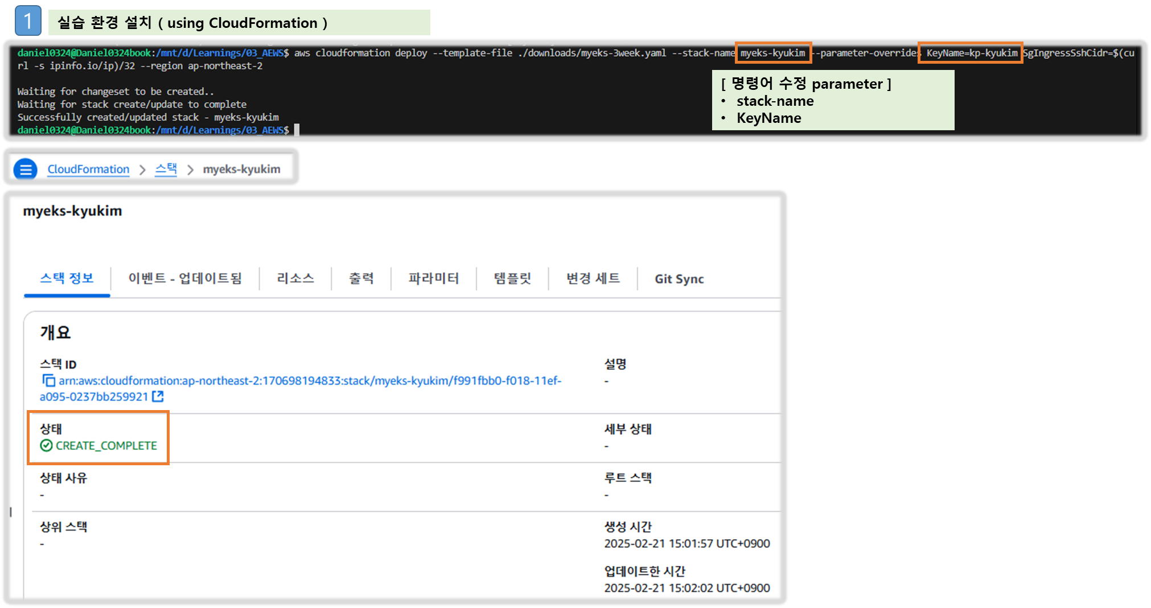Open the 템플릿 tab

512,279
